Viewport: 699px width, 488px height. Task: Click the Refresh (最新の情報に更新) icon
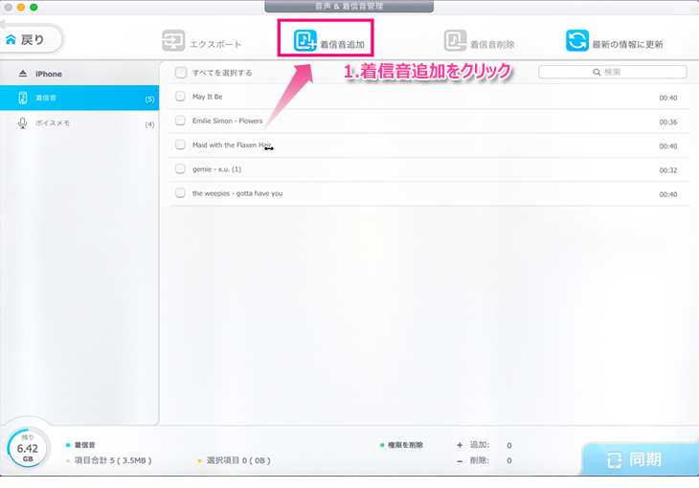577,40
